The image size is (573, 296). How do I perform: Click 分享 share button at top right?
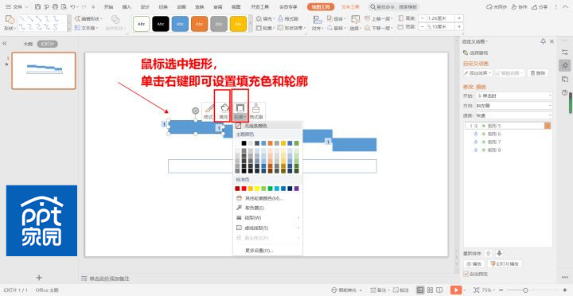coord(540,7)
